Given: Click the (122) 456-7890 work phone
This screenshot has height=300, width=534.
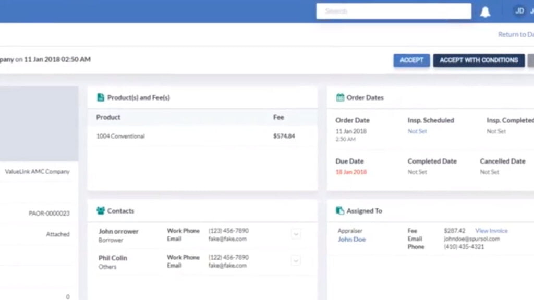Looking at the screenshot, I should [228, 257].
